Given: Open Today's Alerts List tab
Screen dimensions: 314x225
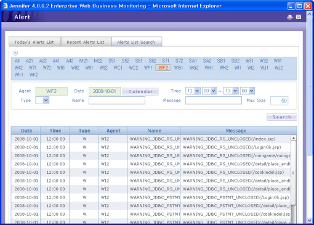Looking at the screenshot, I should click(x=34, y=42).
